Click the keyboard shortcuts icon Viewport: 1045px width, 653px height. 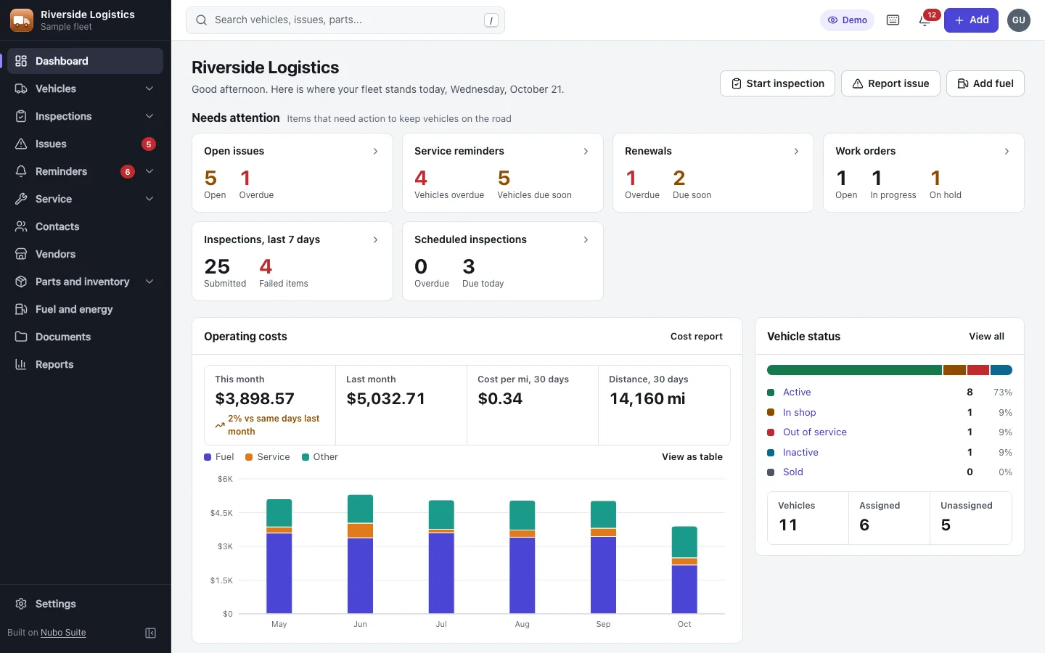[893, 20]
